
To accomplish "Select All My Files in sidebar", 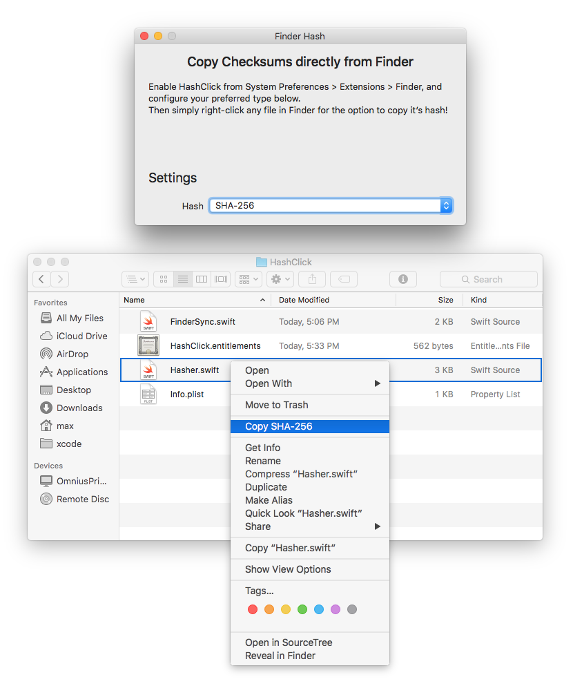I will point(73,318).
